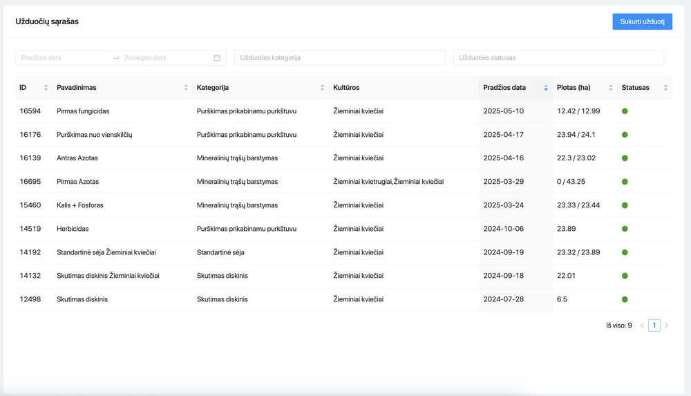Click the Iš viso: 9 total label
Image resolution: width=691 pixels, height=396 pixels.
(618, 326)
